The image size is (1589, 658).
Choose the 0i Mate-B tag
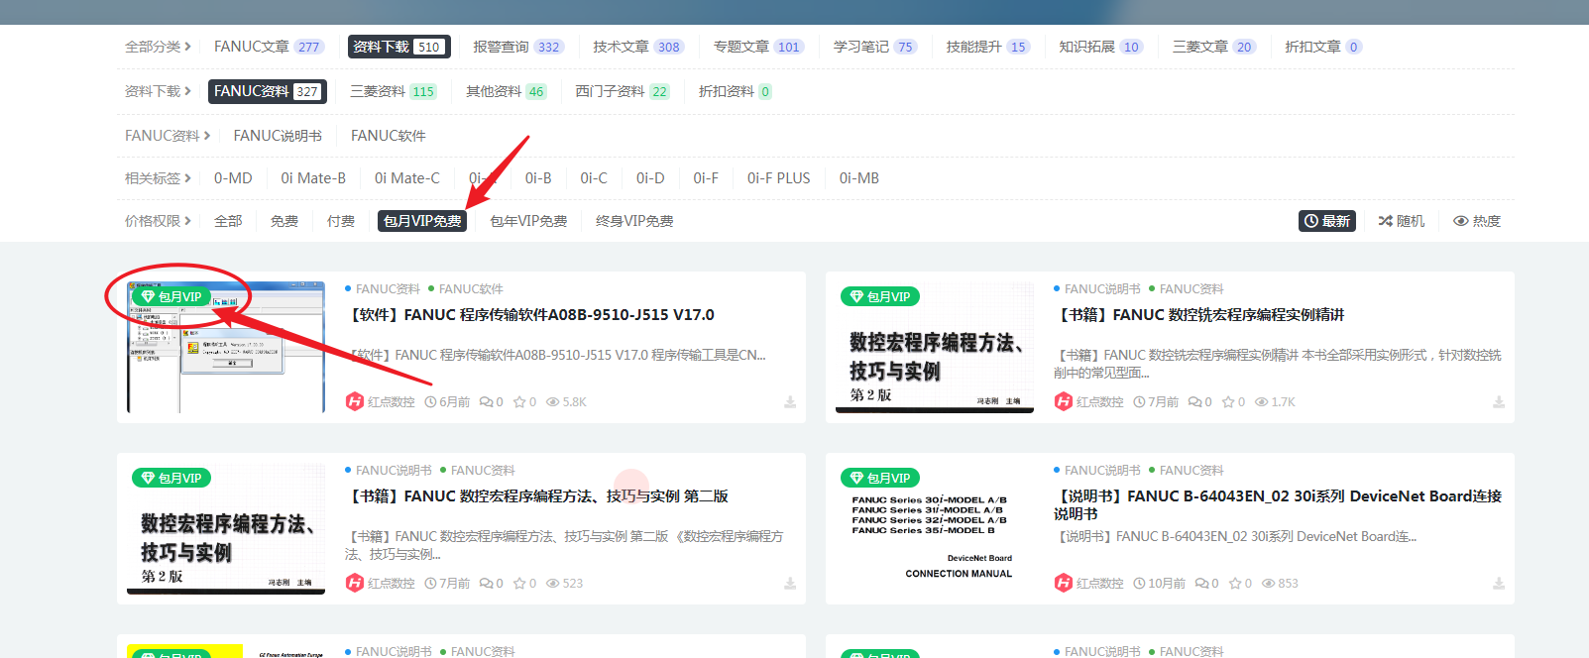[x=313, y=178]
